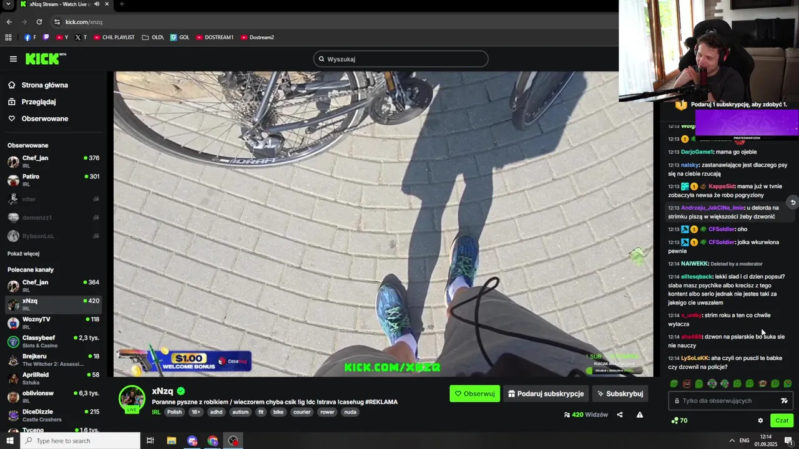The height and width of the screenshot is (449, 799).
Task: Open the IRL category link
Action: tap(156, 412)
